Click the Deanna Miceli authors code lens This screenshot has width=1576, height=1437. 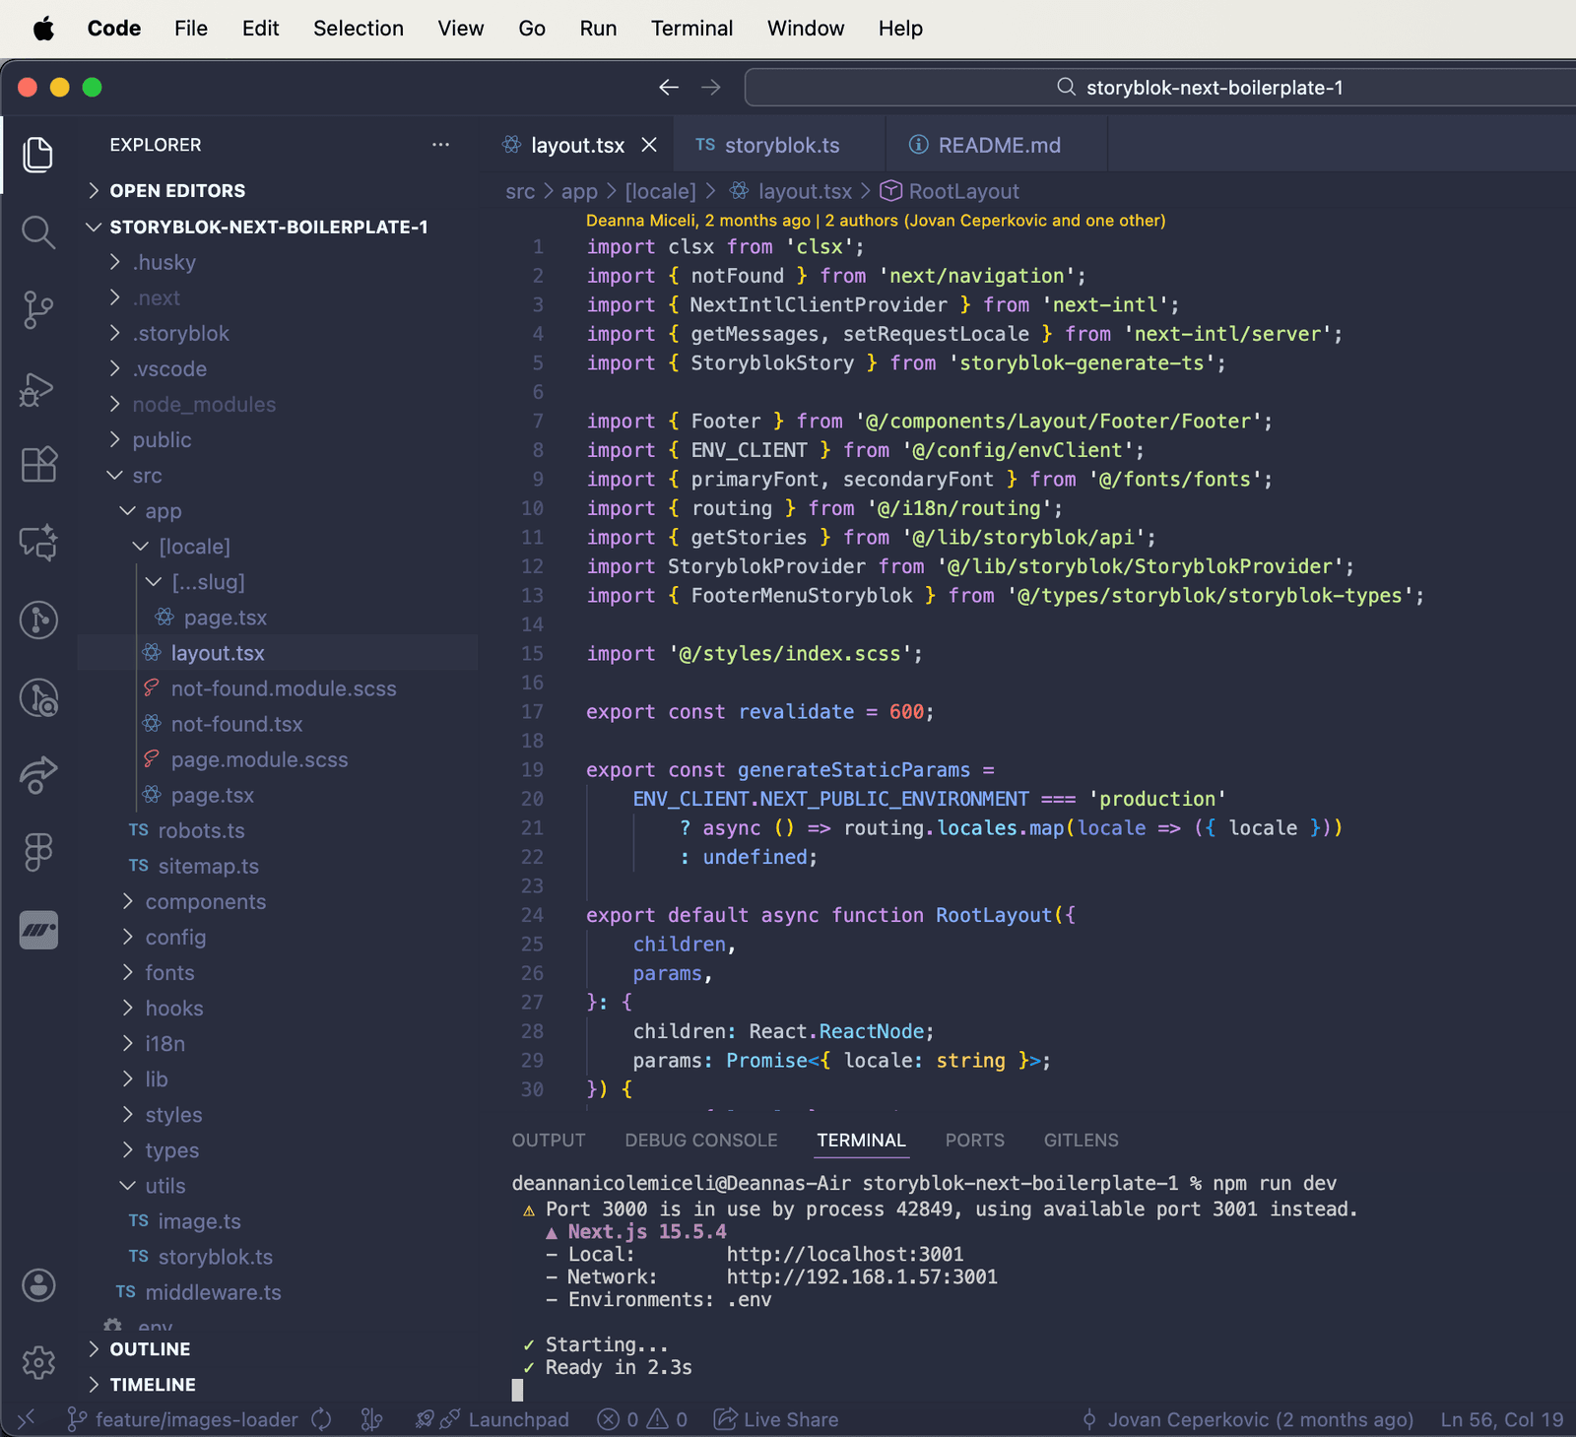tap(875, 220)
